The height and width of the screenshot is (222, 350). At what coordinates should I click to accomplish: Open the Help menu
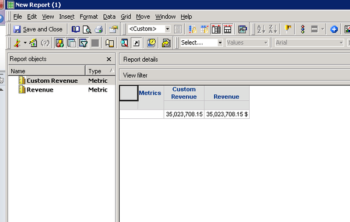click(x=186, y=17)
